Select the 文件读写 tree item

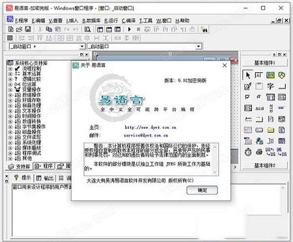pos(32,137)
